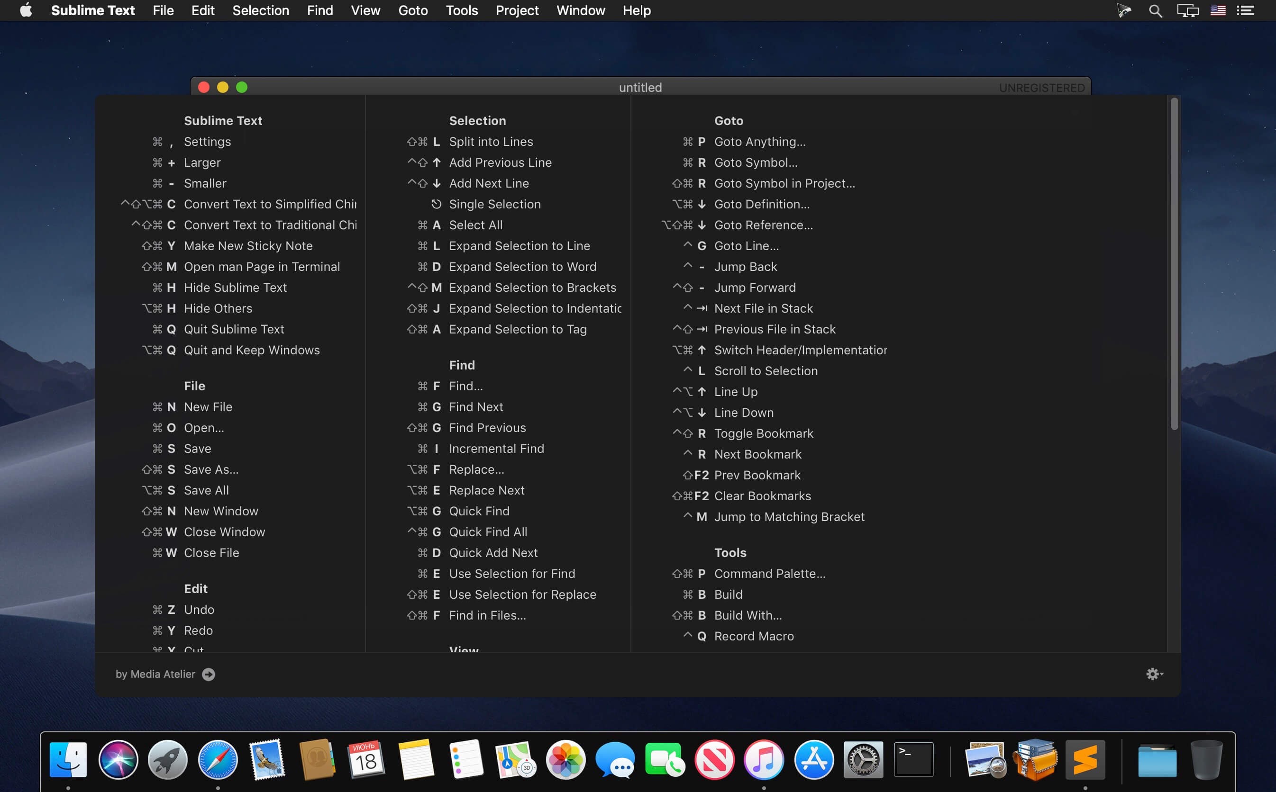
Task: Click 'Incremental Find' entry
Action: pyautogui.click(x=496, y=449)
